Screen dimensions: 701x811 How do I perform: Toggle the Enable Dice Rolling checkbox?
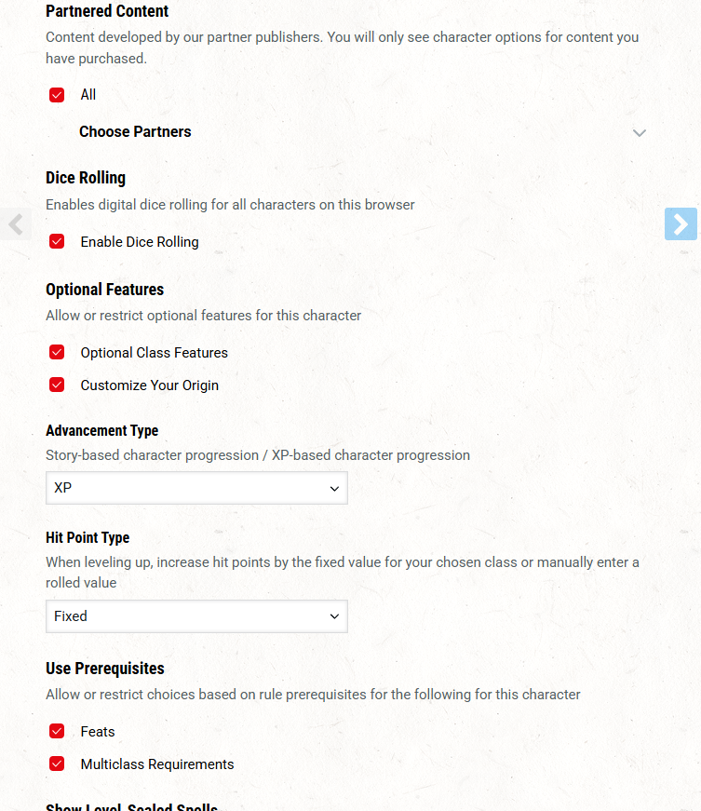pyautogui.click(x=57, y=241)
